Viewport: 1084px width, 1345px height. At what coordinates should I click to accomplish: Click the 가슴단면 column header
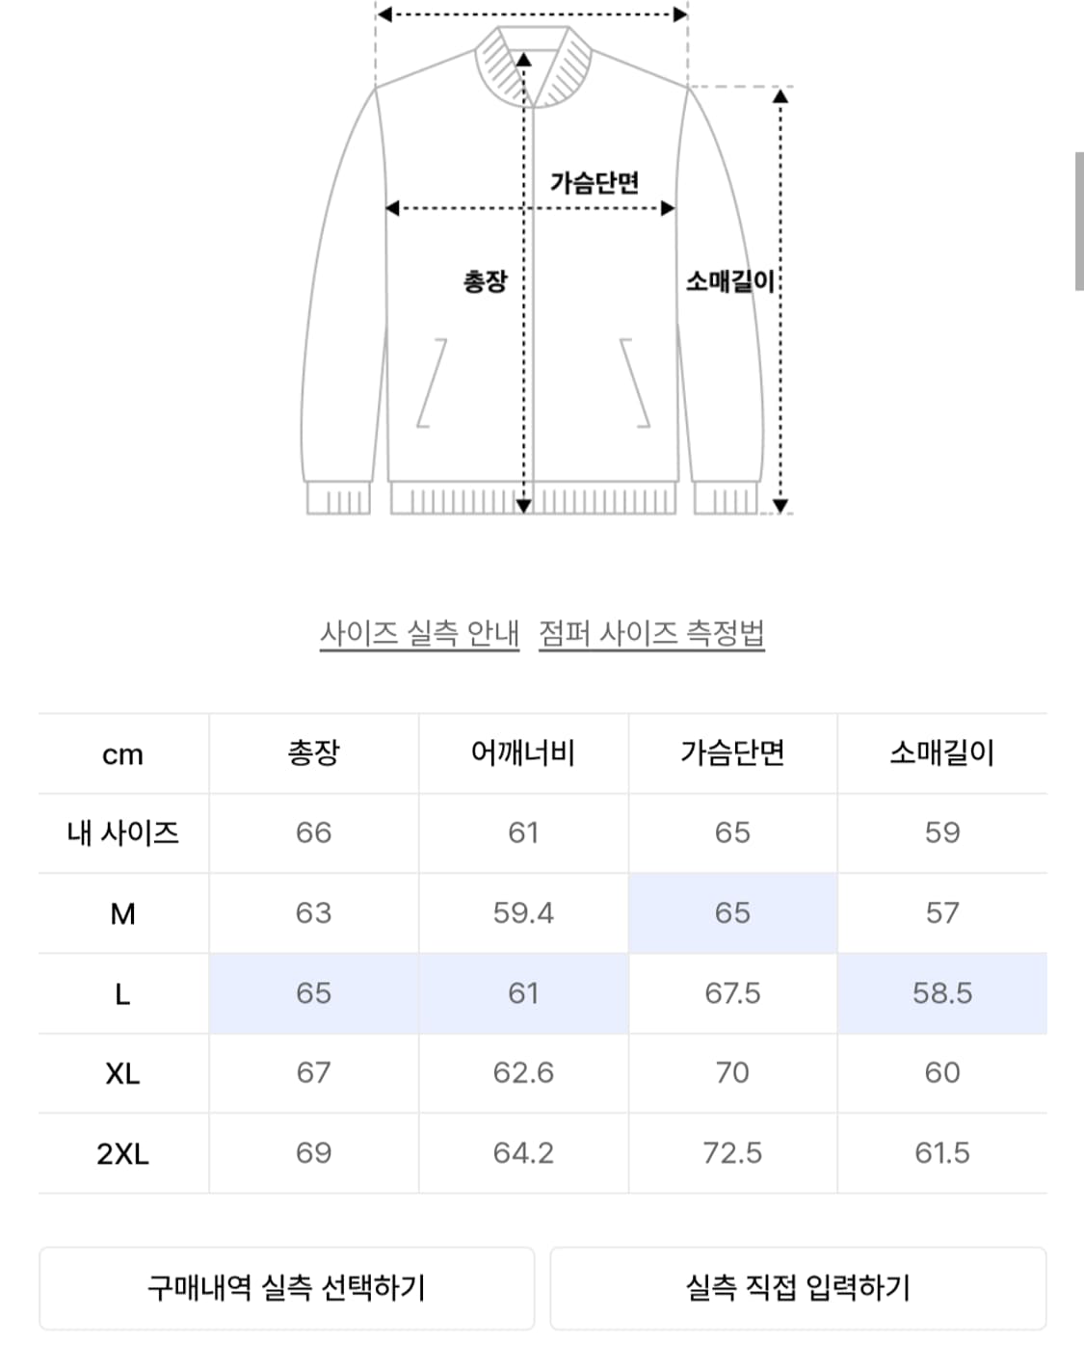(732, 755)
